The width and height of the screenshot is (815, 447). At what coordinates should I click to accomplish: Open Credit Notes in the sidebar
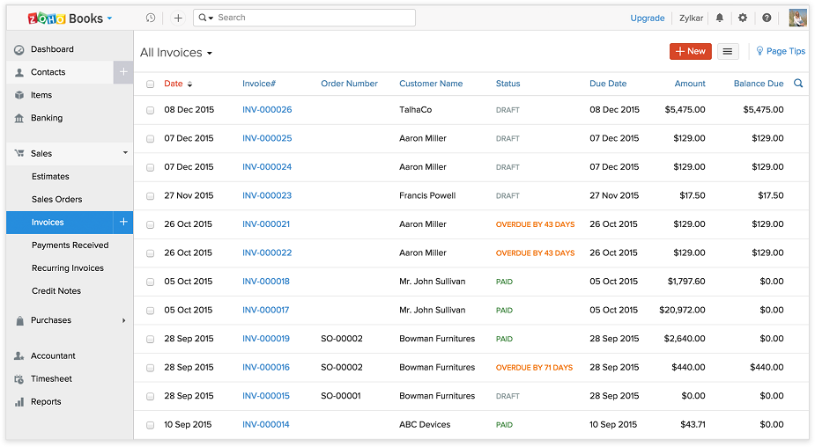pyautogui.click(x=56, y=290)
